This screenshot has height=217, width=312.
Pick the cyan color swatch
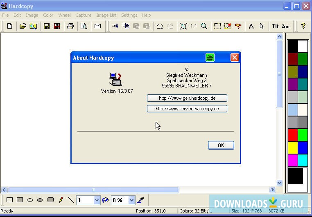click(x=303, y=160)
